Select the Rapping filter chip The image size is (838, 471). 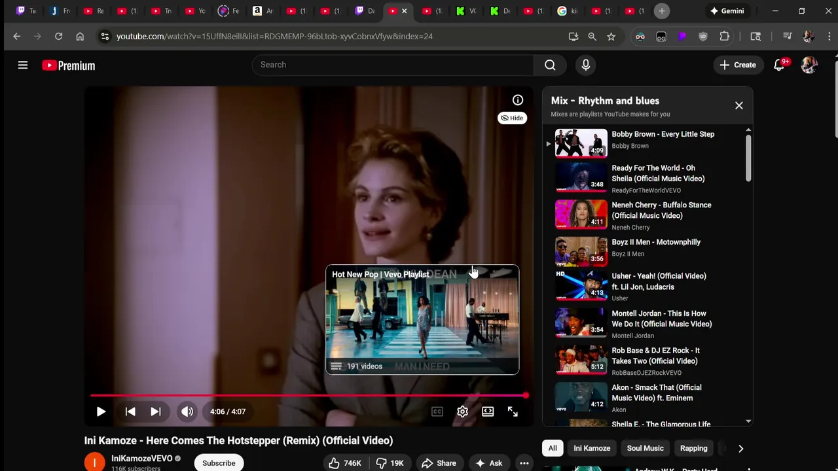(x=693, y=448)
